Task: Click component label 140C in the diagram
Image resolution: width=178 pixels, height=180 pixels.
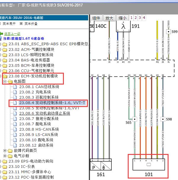Action: coord(101,26)
